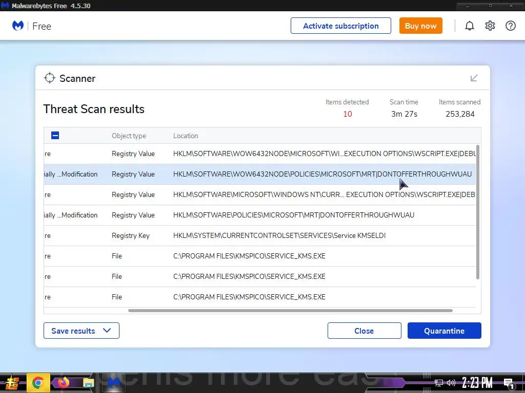525x393 pixels.
Task: Open the help question mark icon
Action: click(510, 26)
